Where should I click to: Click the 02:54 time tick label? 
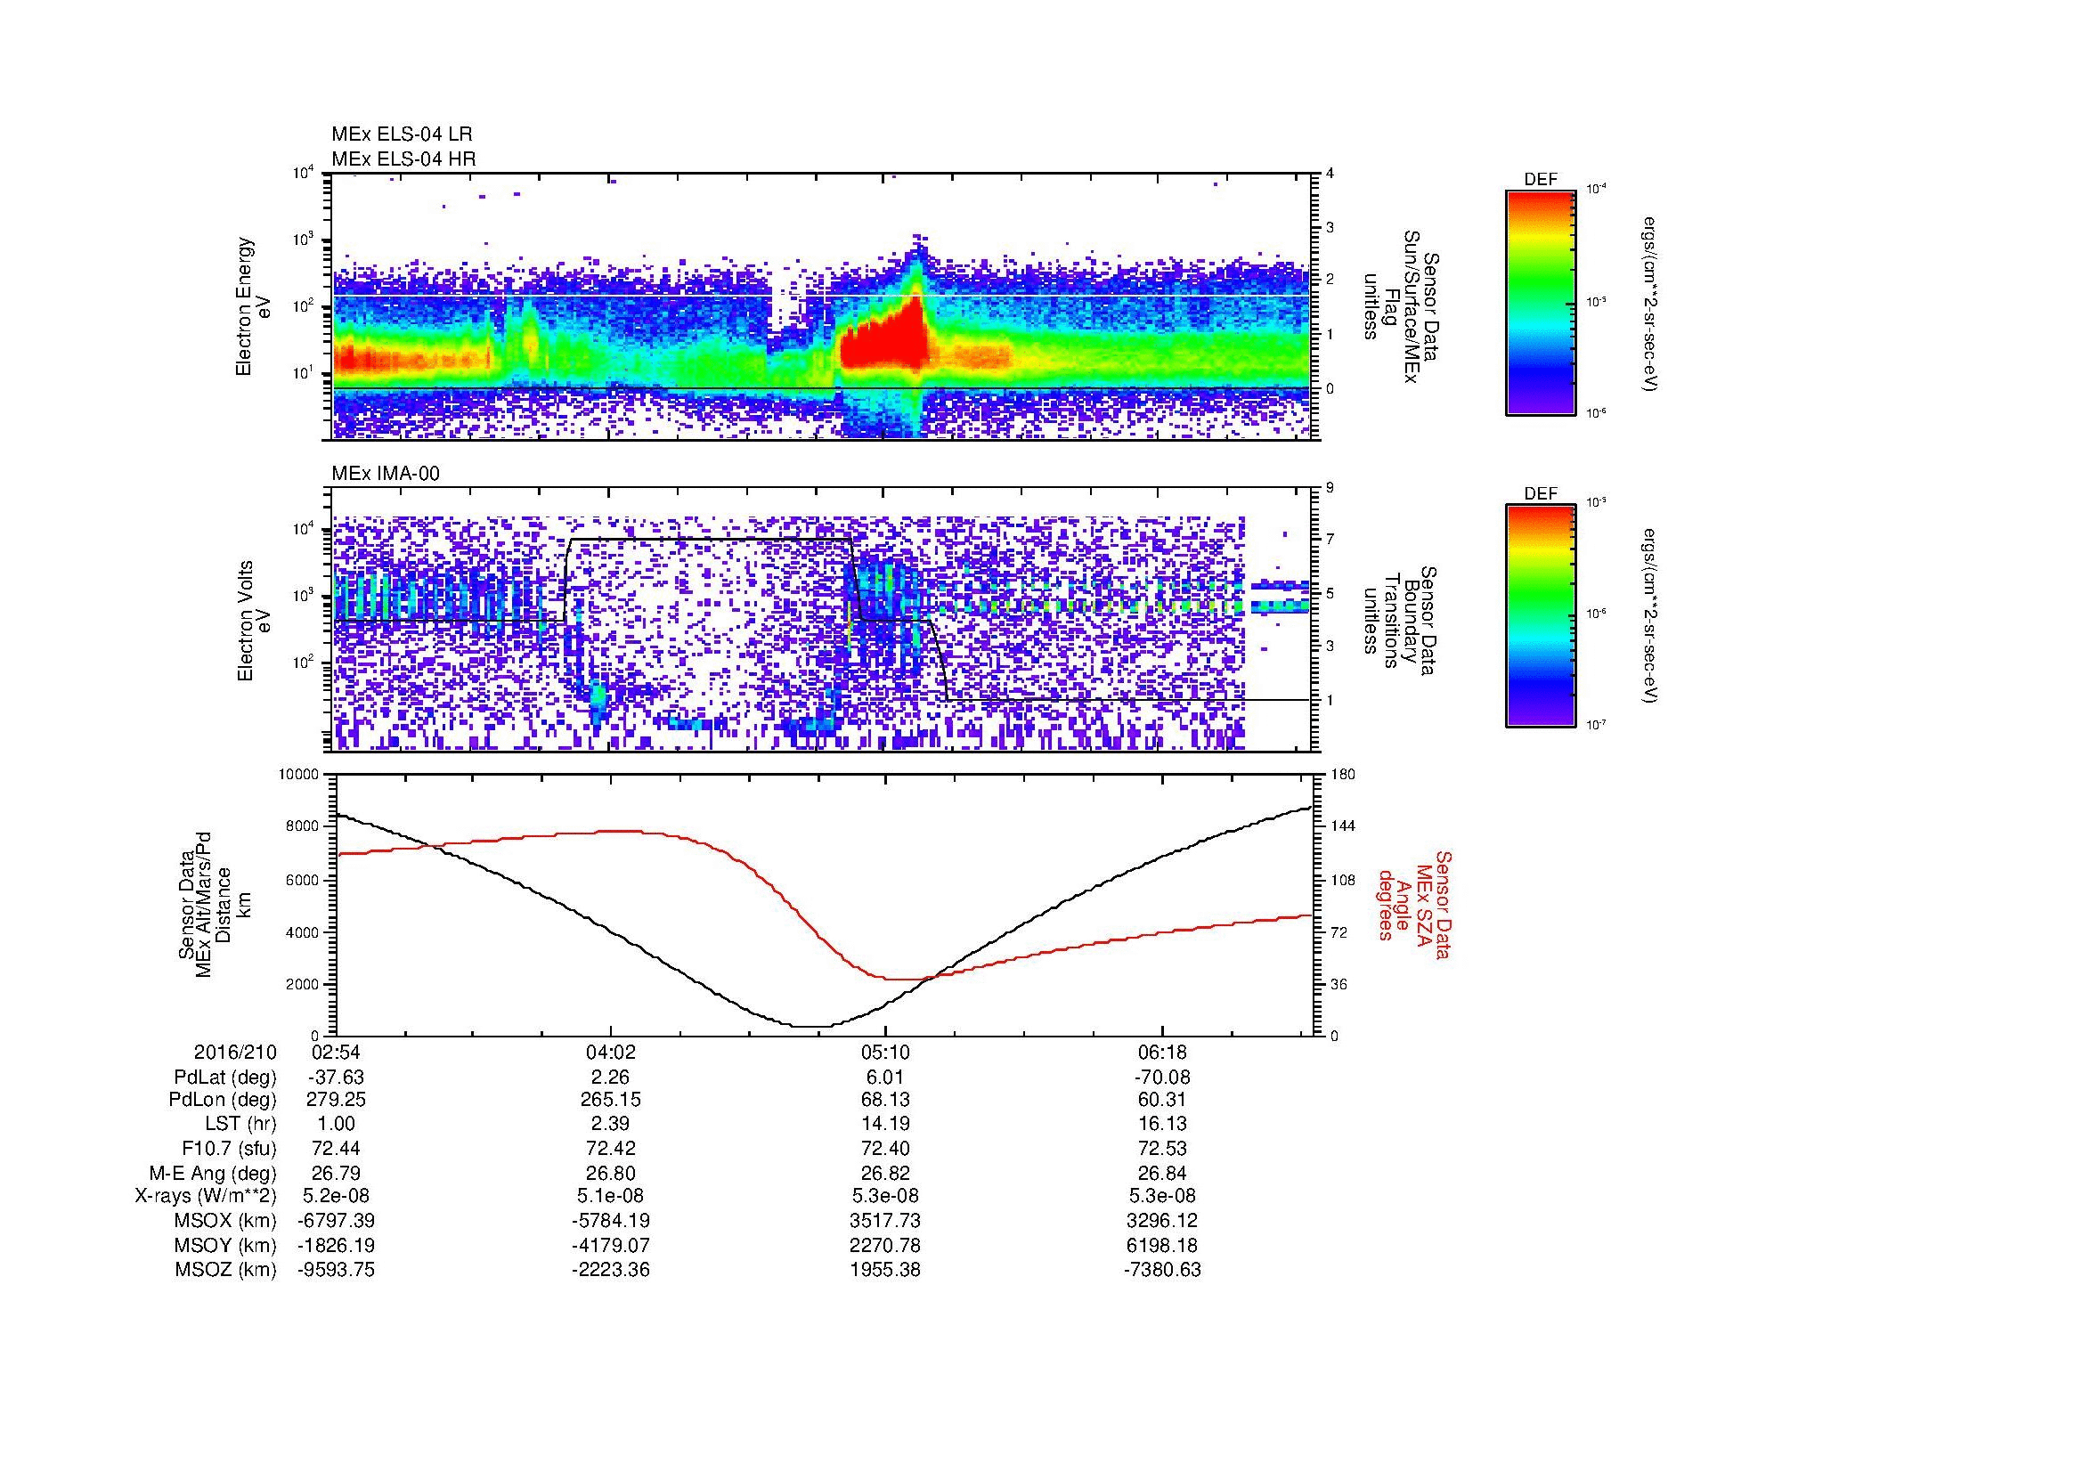pyautogui.click(x=337, y=1052)
